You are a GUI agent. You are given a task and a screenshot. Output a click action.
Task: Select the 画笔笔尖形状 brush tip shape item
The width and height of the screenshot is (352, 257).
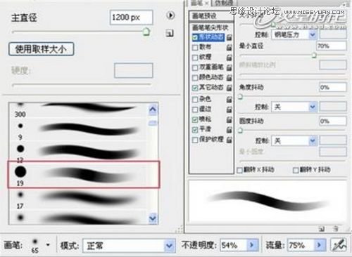(210, 28)
